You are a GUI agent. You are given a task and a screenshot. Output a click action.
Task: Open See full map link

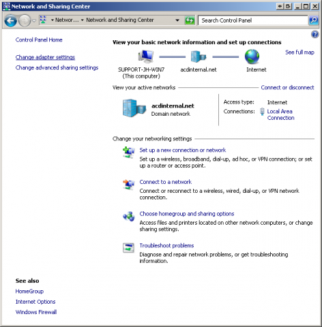[299, 52]
